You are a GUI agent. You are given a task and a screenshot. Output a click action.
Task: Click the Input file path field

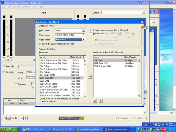tap(26, 67)
